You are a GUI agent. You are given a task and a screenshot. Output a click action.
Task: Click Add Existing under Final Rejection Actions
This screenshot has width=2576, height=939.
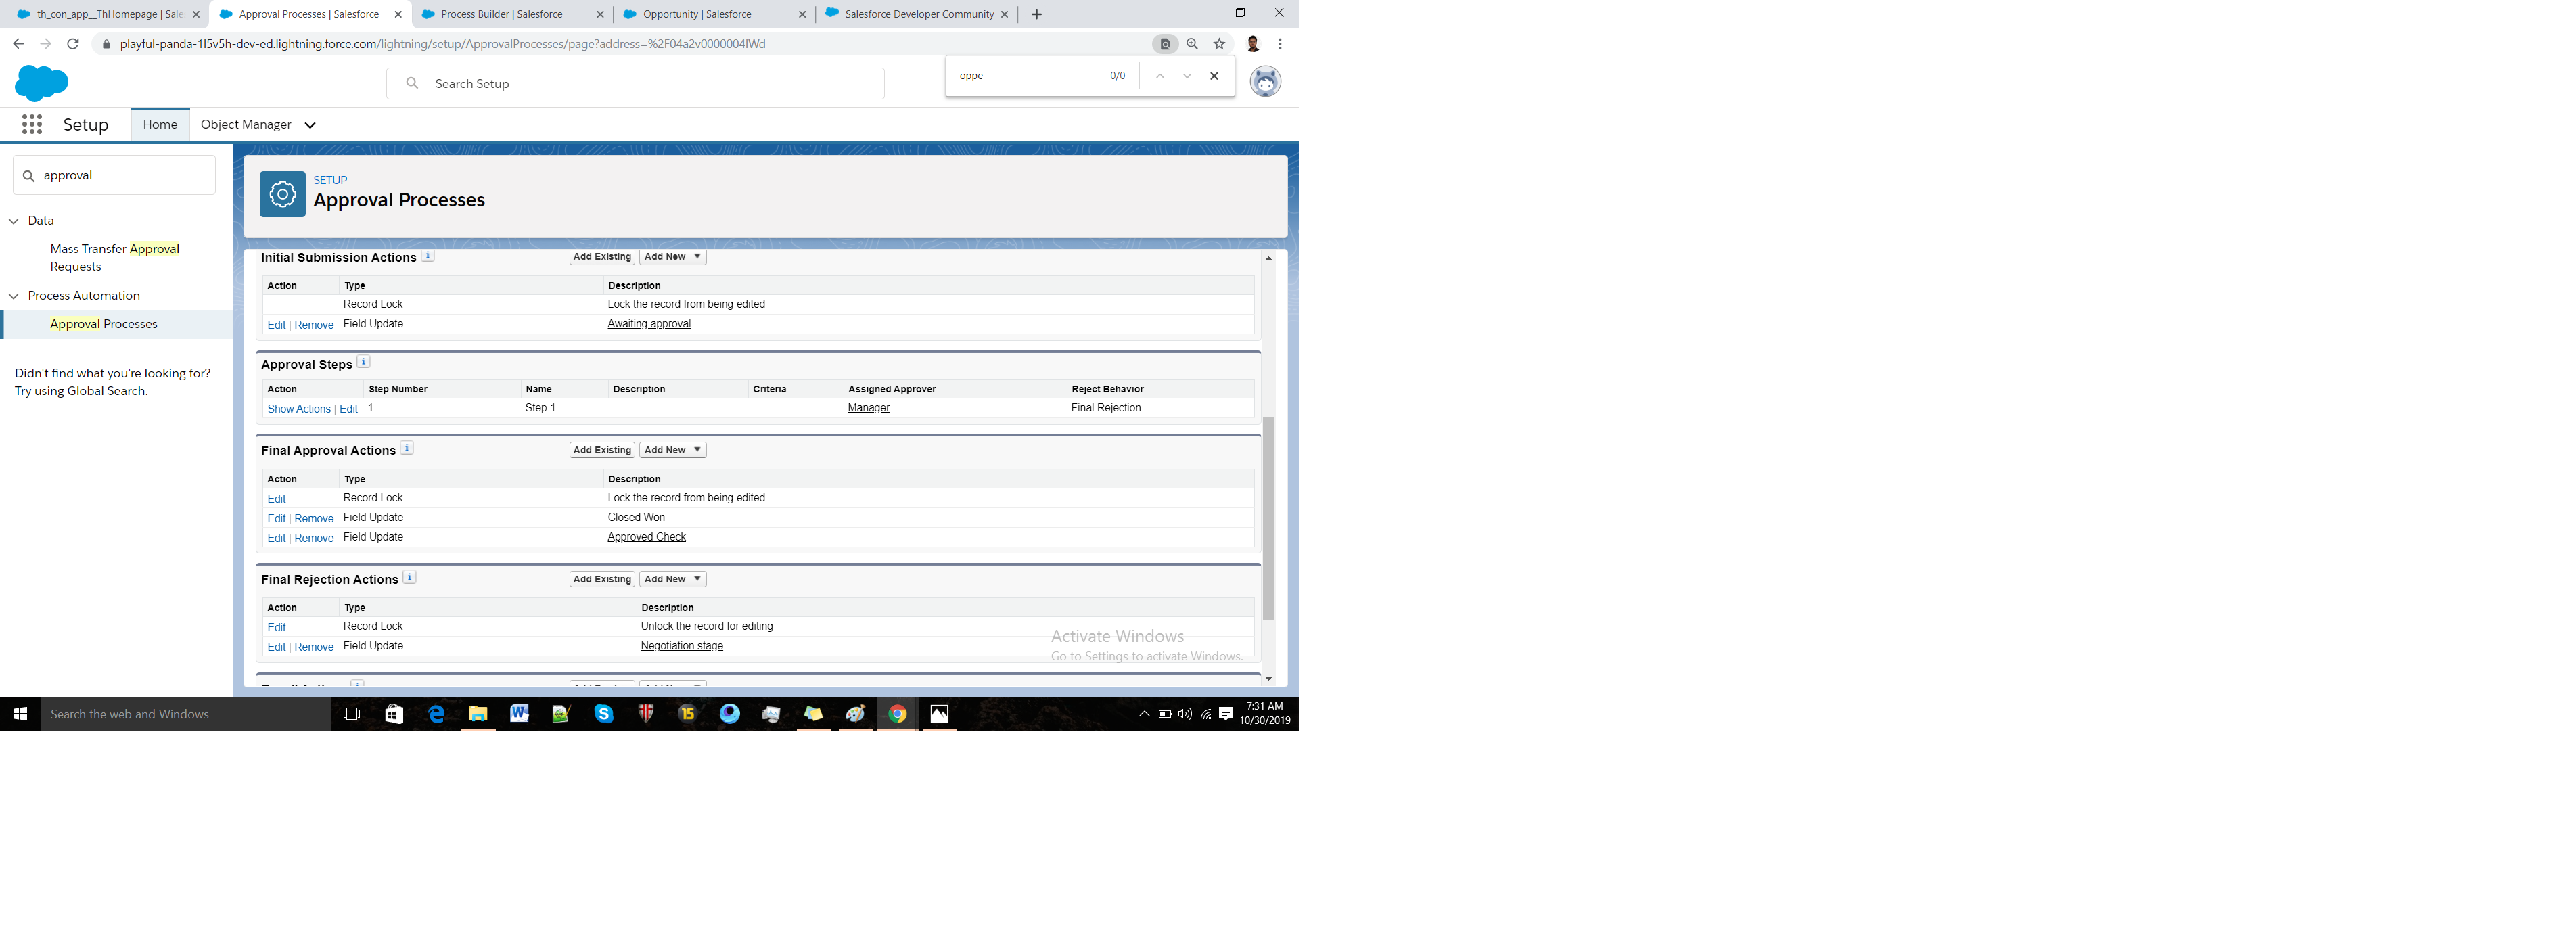[602, 579]
